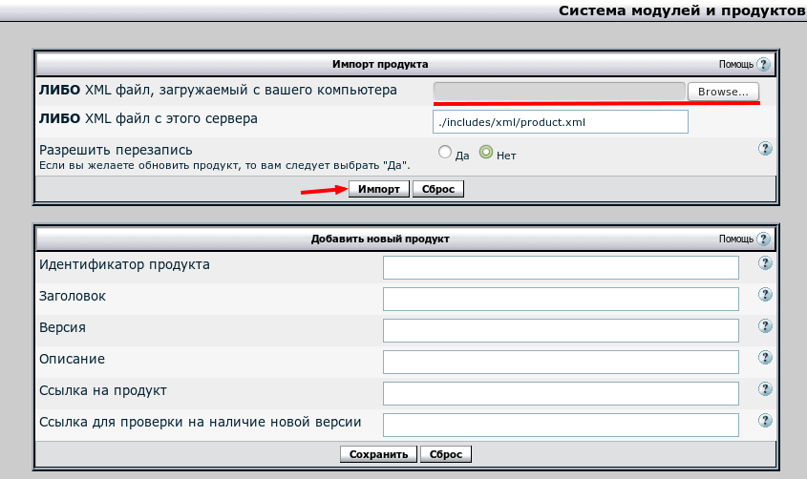Click help icon in Добавить новый продукт header
This screenshot has width=807, height=479.
(x=763, y=239)
